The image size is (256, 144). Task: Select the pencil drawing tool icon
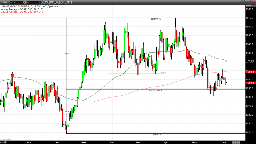coord(45,2)
